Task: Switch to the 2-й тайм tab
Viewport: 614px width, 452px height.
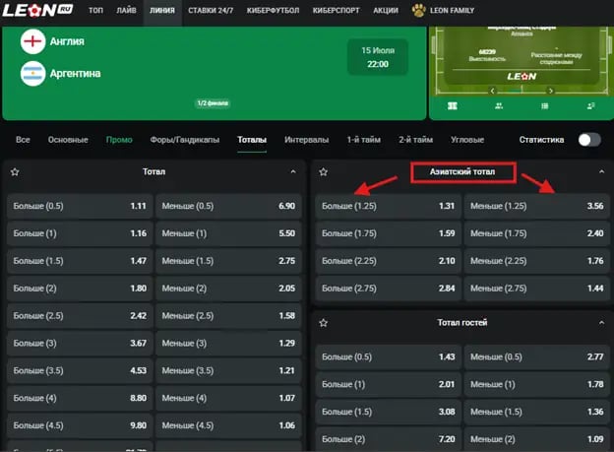Action: (416, 140)
